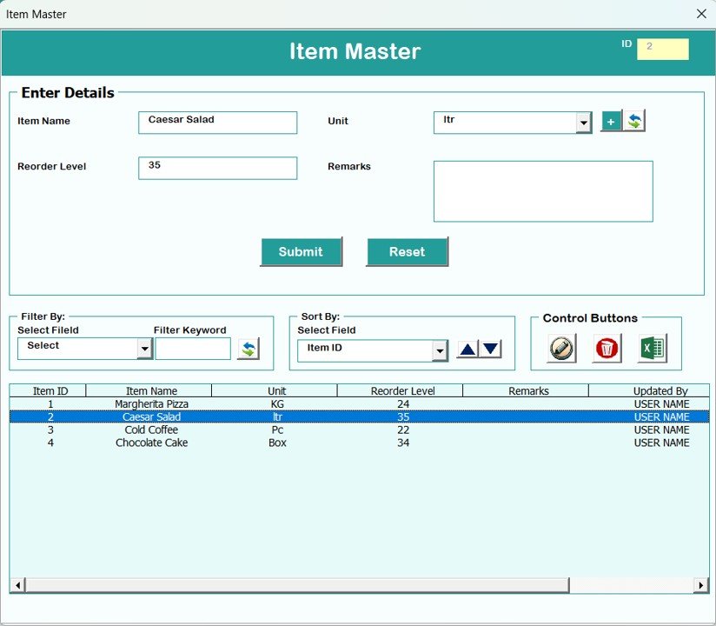The image size is (716, 626).
Task: Export to Excel icon button
Action: click(x=652, y=348)
